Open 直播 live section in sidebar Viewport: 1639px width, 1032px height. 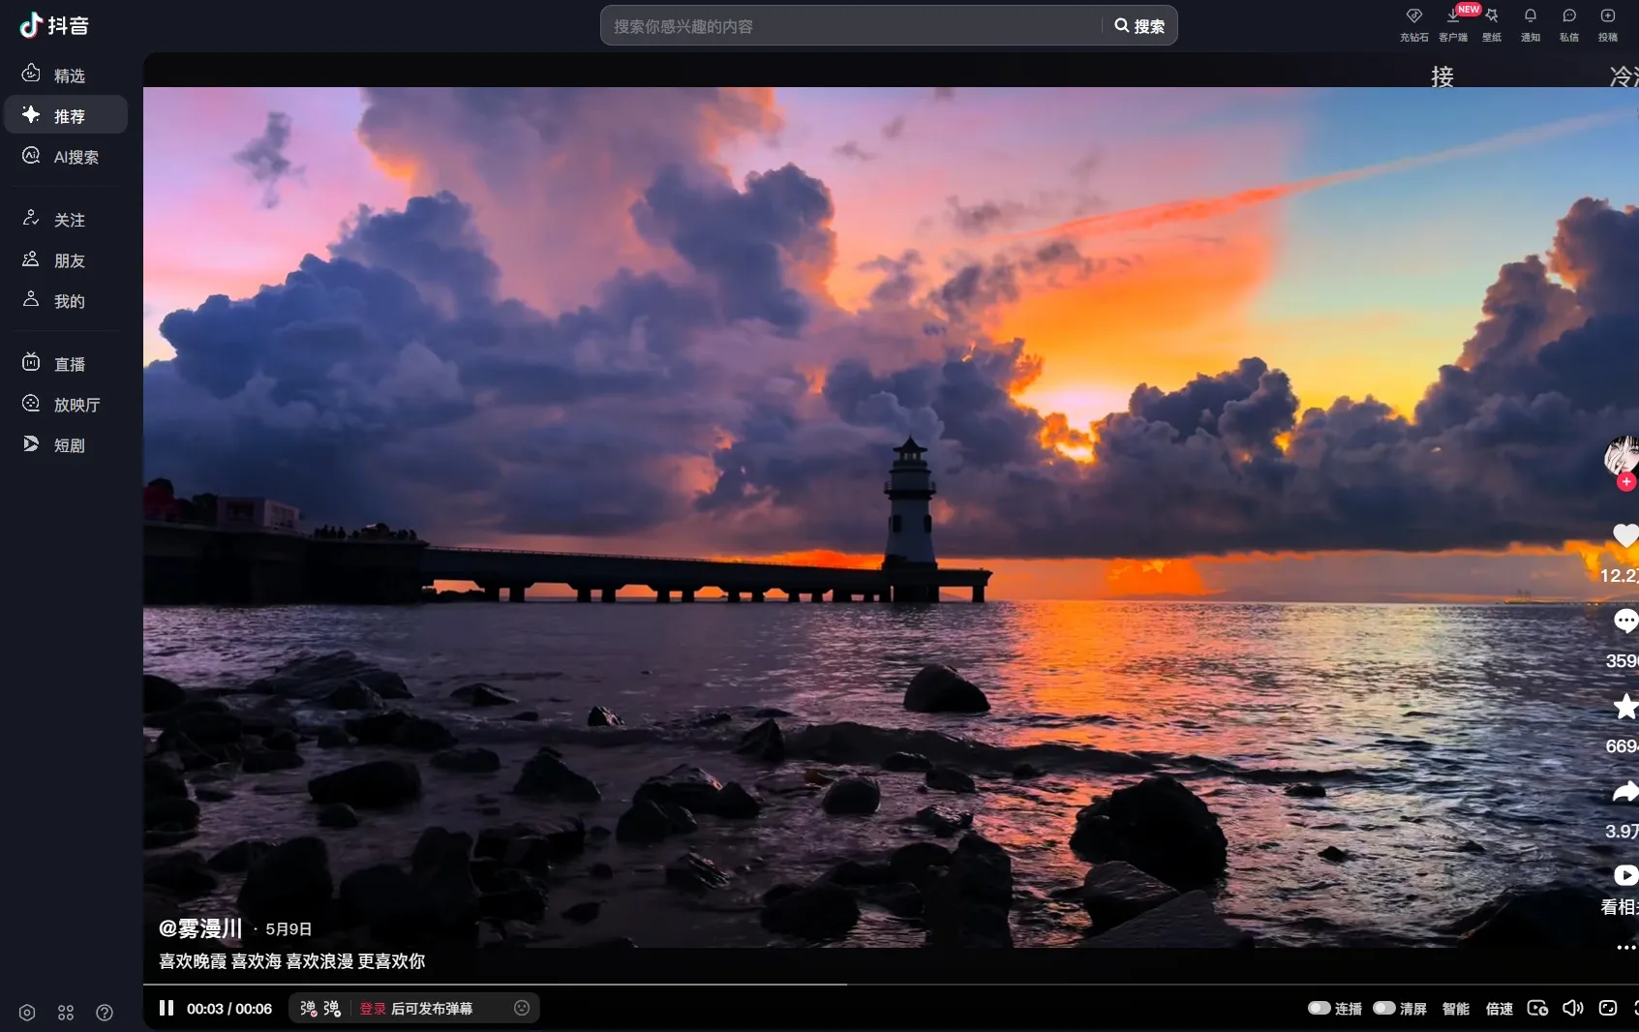click(x=68, y=364)
